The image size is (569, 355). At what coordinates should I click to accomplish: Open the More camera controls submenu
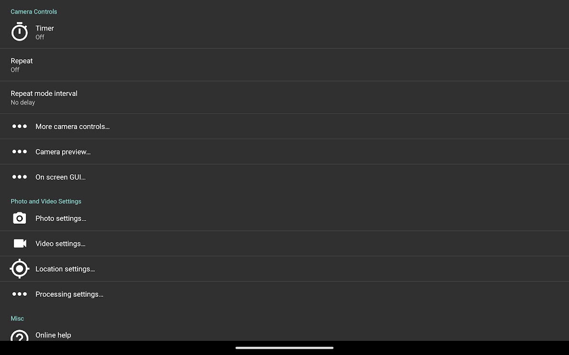[x=284, y=126]
